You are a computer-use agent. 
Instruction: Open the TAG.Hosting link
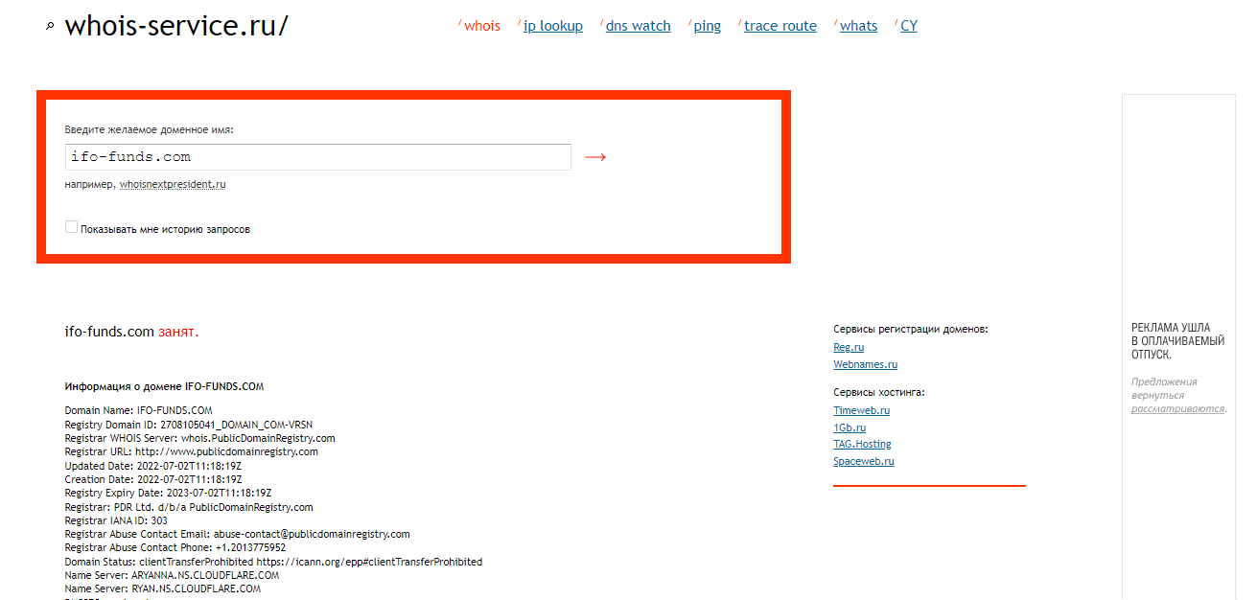(862, 444)
